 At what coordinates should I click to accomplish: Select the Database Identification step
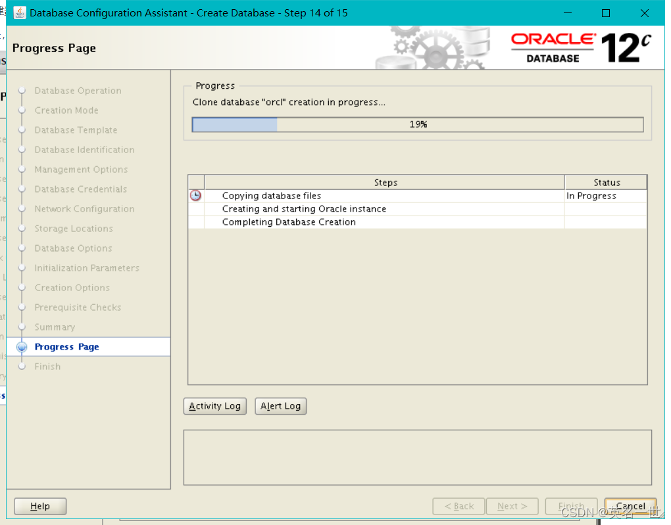tap(84, 150)
